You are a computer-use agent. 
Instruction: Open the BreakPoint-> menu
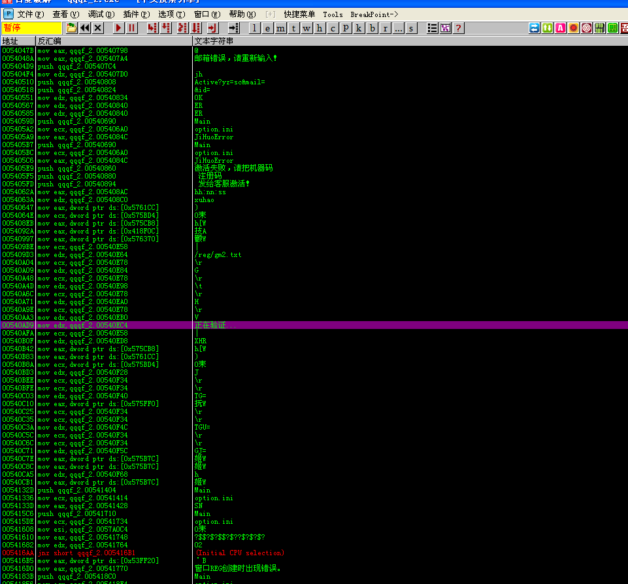(374, 14)
